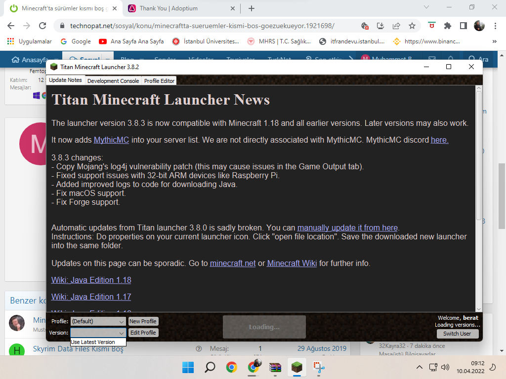Show hidden tray icons chevron

(x=419, y=367)
